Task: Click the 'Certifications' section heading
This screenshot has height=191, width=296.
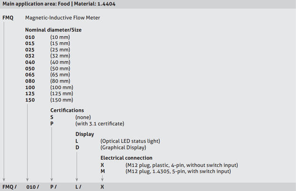Action: coord(67,111)
